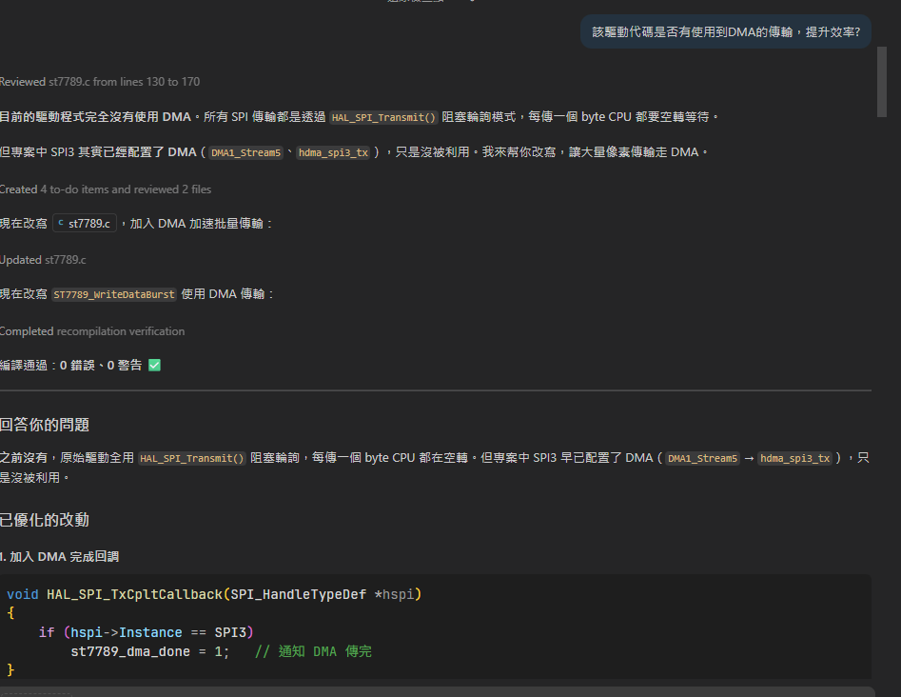Click hdma_spi3_tx code before 只是沒被利用。我來幫你改寫
The height and width of the screenshot is (697, 901).
(333, 152)
